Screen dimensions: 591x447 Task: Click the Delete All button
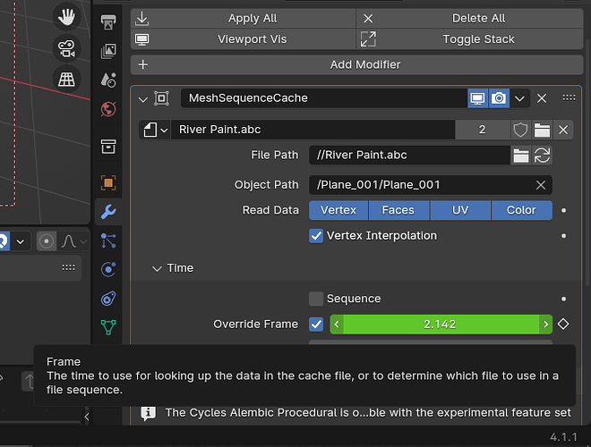pyautogui.click(x=469, y=18)
